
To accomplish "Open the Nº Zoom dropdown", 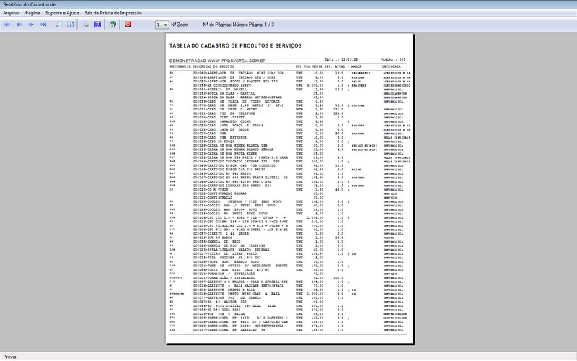I will pyautogui.click(x=162, y=25).
